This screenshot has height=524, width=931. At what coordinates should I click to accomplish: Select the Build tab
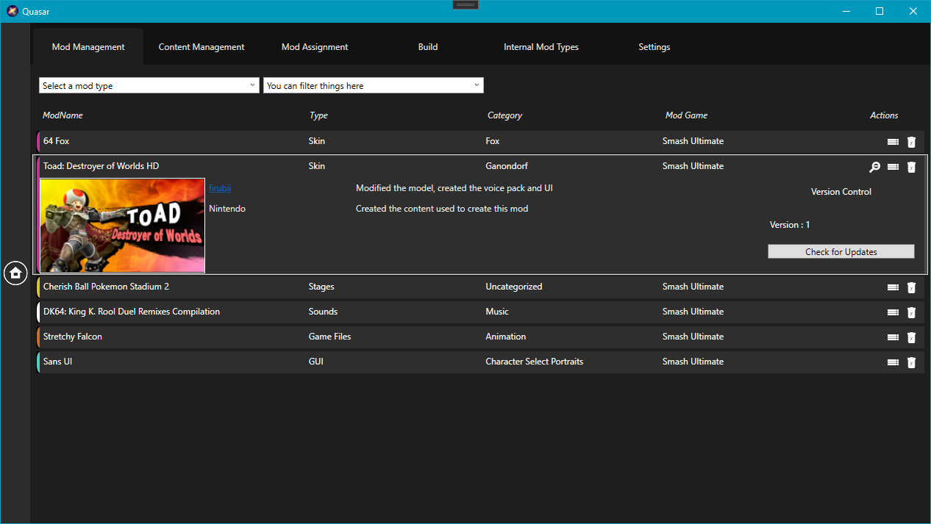pos(427,46)
